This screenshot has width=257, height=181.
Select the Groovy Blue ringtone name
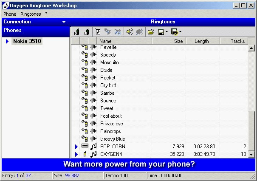click(113, 139)
